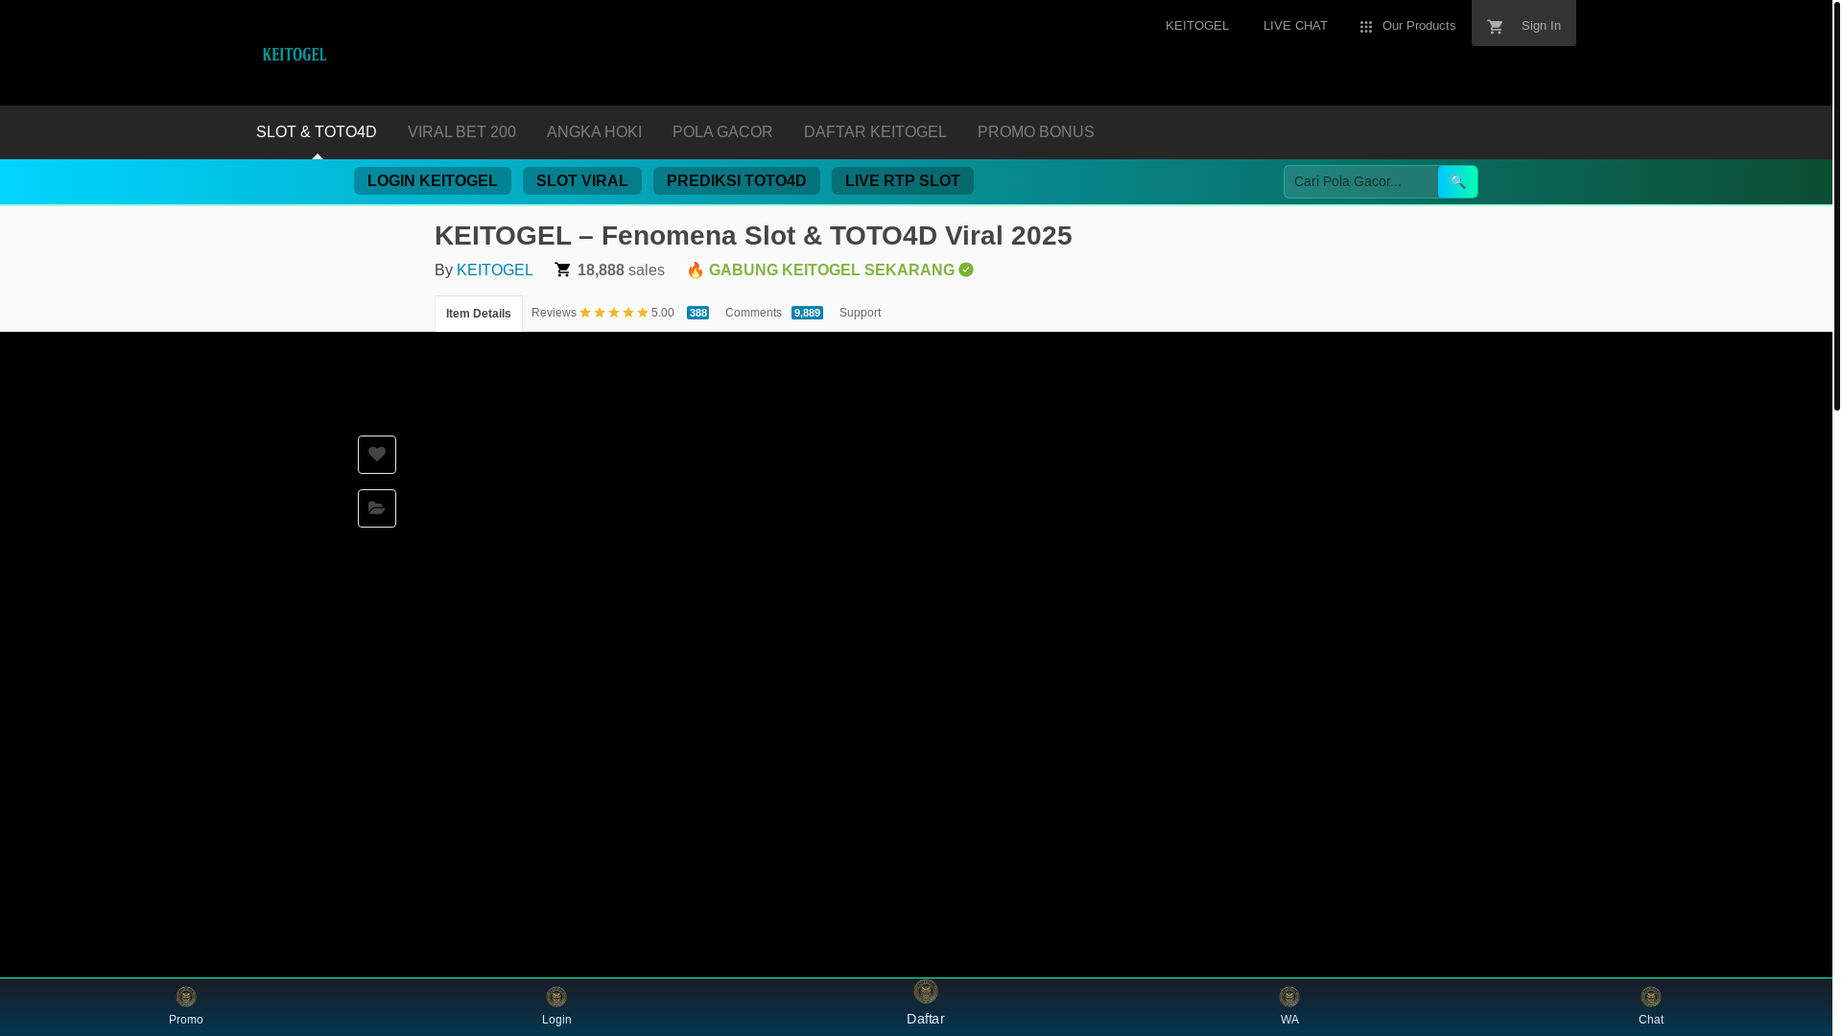This screenshot has height=1036, width=1842.
Task: Click the Daftar icon in bottom bar
Action: [x=926, y=991]
